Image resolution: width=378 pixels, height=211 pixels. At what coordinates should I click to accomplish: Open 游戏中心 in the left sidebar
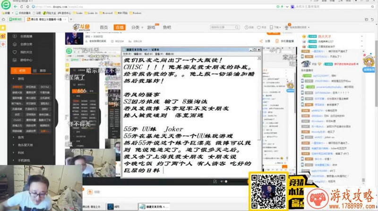tap(23, 60)
